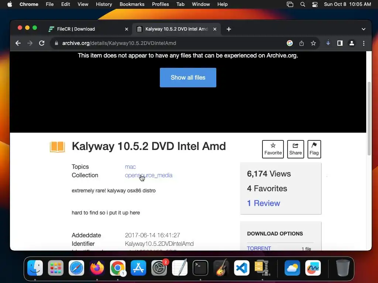Open Finder from the Dock
Image resolution: width=378 pixels, height=283 pixels.
coord(35,268)
